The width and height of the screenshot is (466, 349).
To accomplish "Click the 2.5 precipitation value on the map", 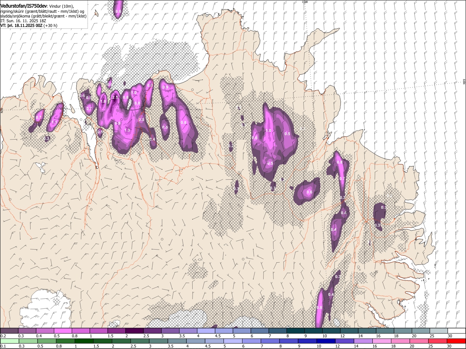I will tap(115, 97).
